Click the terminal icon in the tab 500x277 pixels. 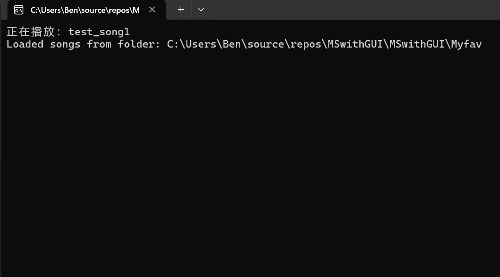point(19,10)
